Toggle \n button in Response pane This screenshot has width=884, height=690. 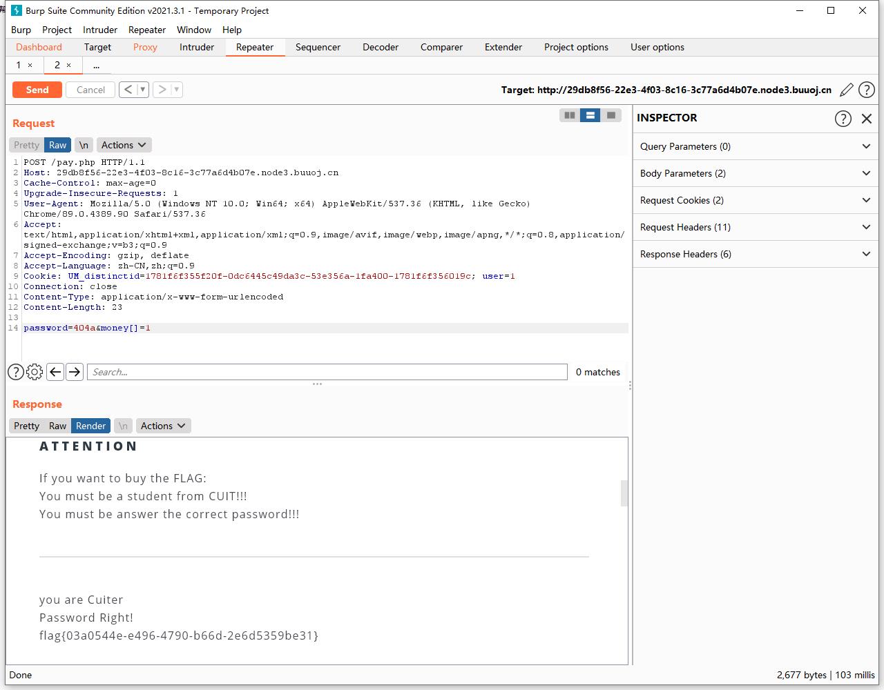pyautogui.click(x=123, y=426)
